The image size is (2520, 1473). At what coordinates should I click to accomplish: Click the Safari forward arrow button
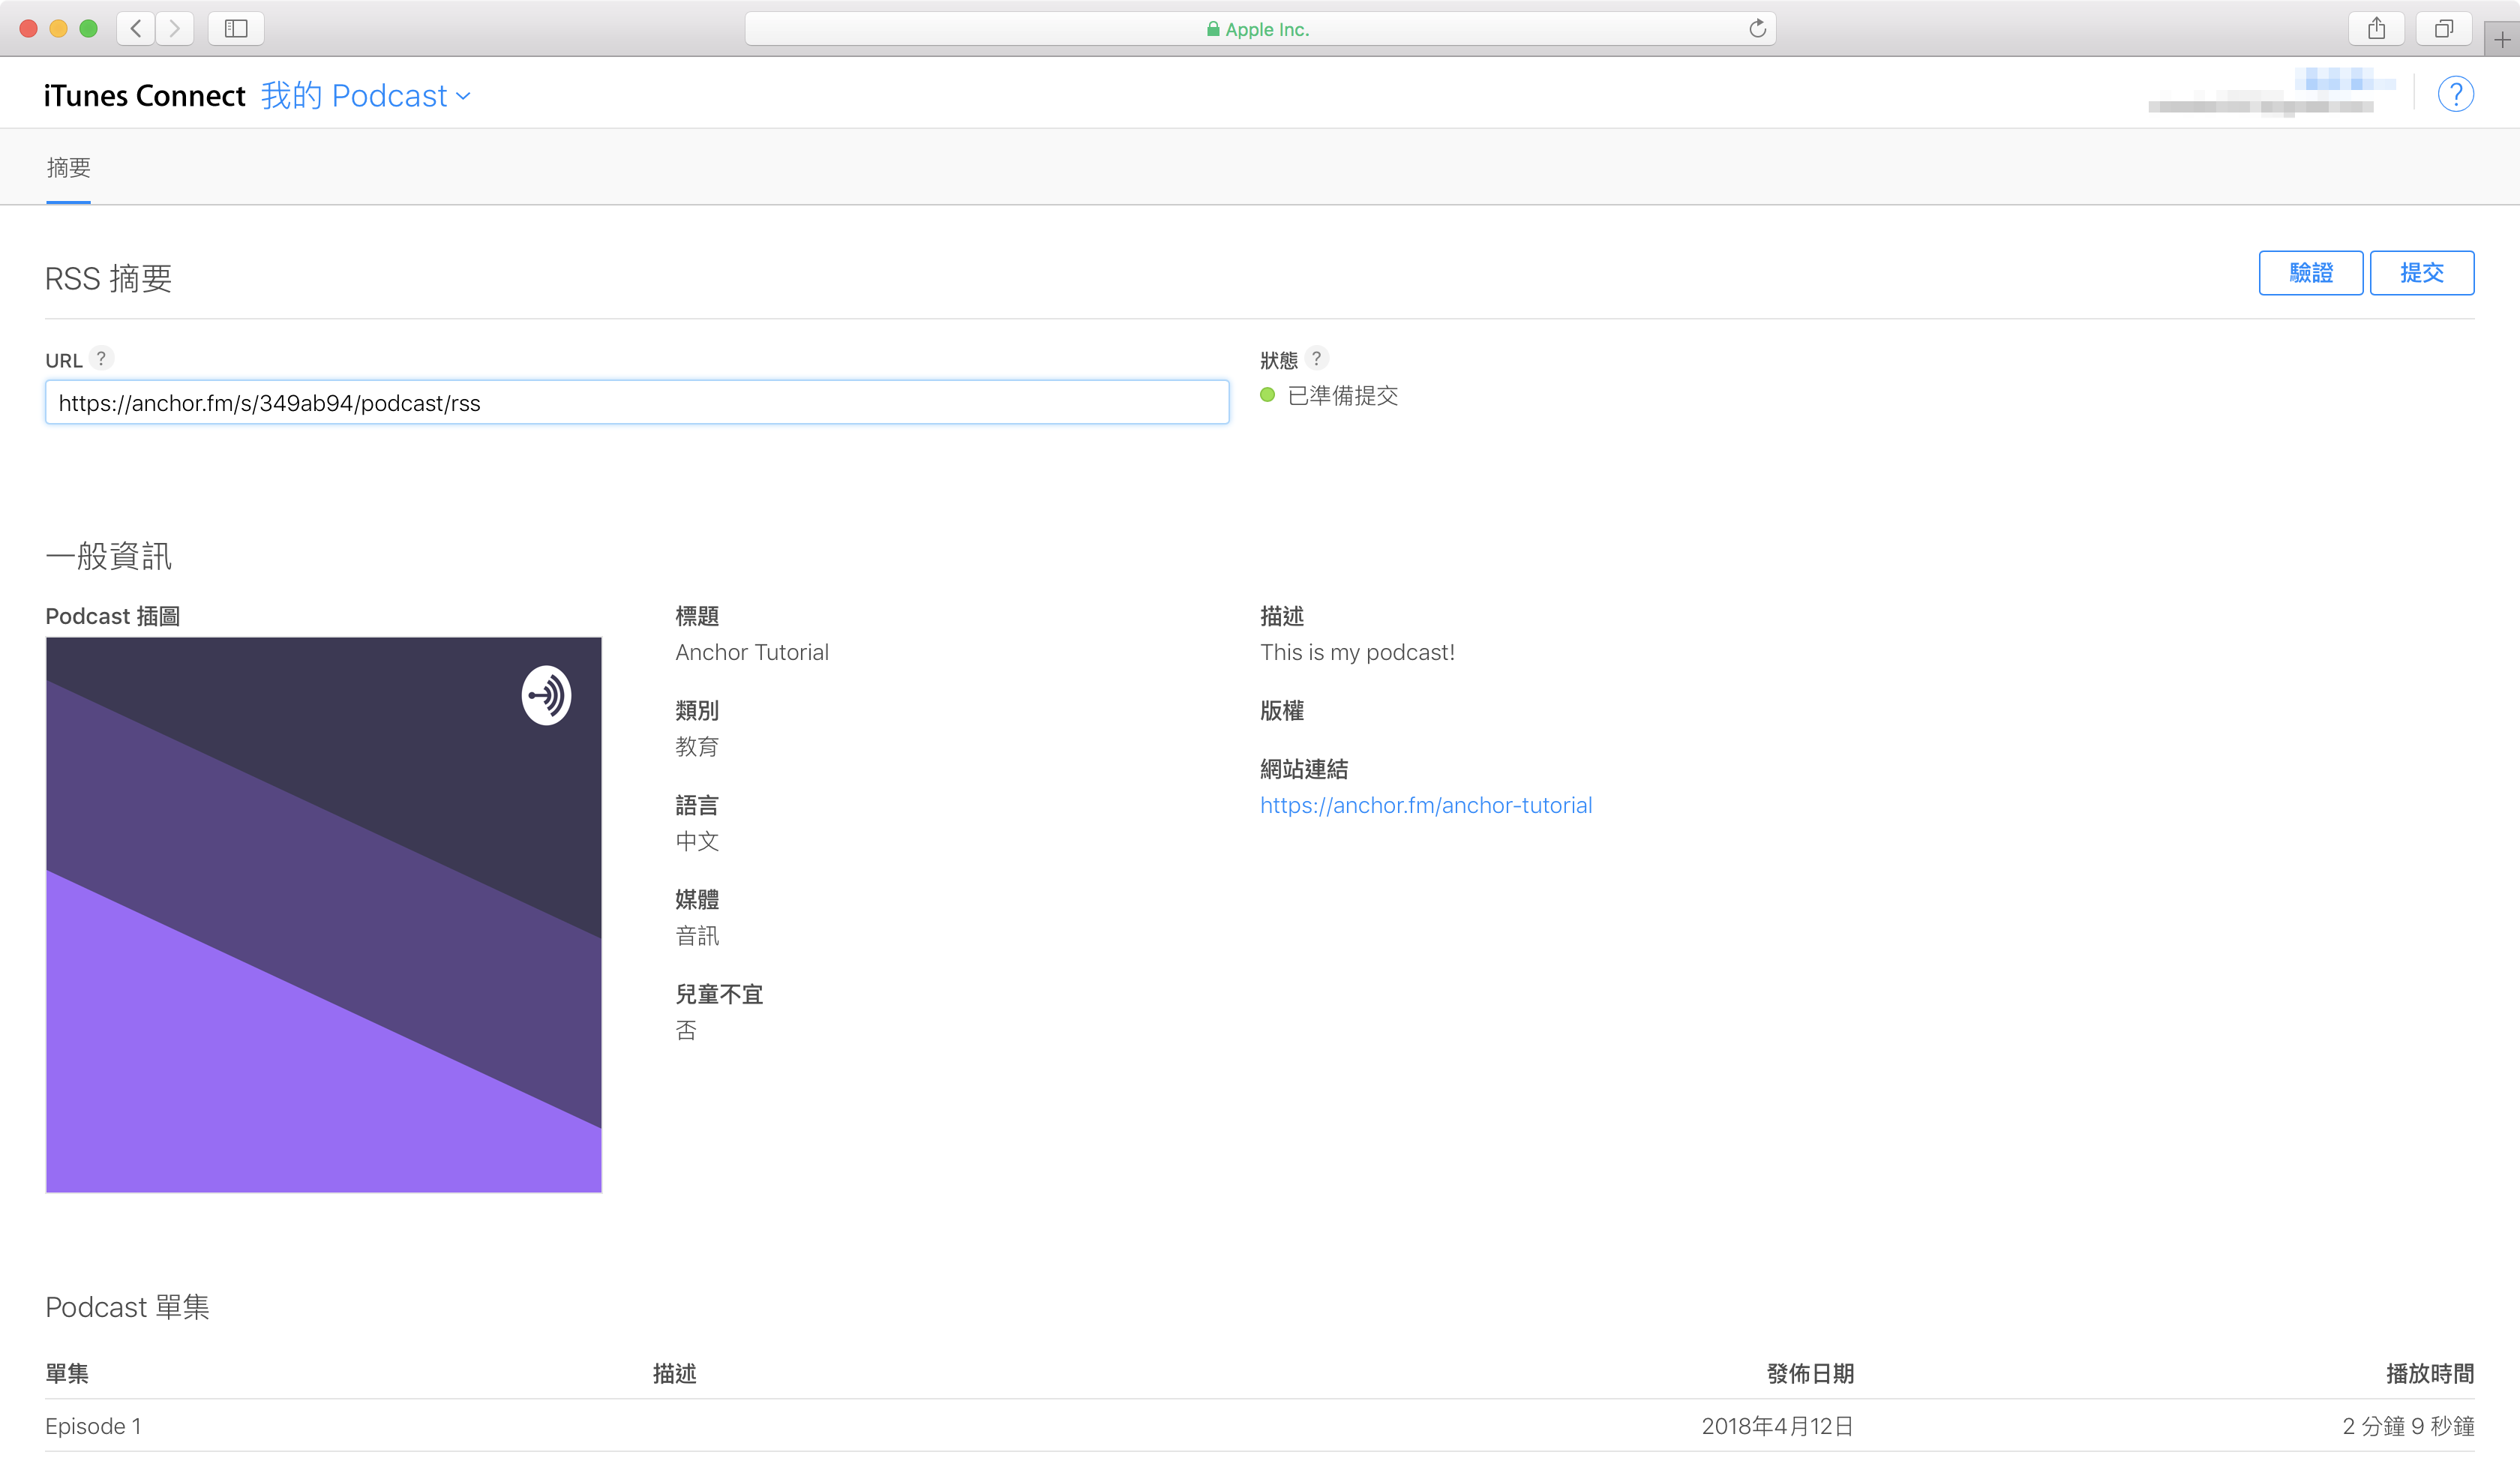pos(175,28)
